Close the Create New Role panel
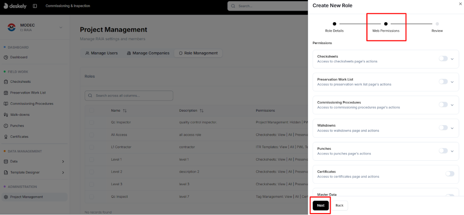This screenshot has height=215, width=464. (461, 4)
